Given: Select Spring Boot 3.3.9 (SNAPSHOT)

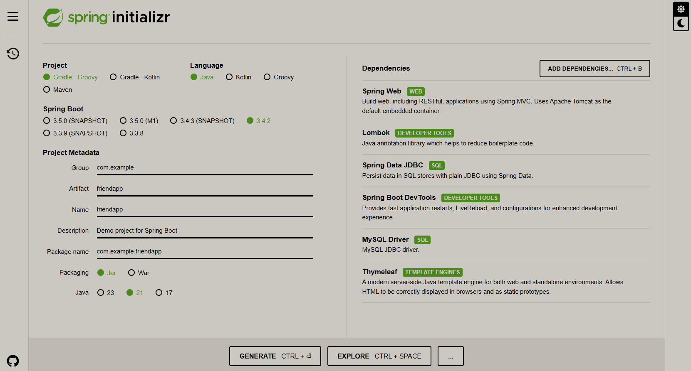Looking at the screenshot, I should tap(75, 133).
